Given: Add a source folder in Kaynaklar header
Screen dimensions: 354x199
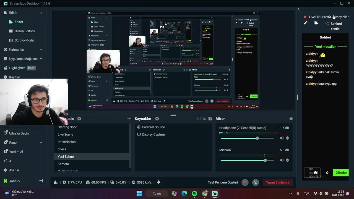Looking at the screenshot, I should [x=210, y=119].
